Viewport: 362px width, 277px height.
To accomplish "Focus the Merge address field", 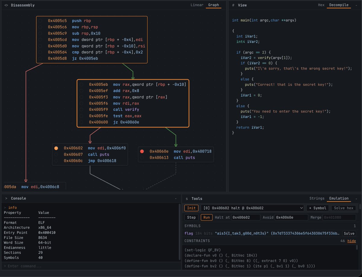I will tap(339, 217).
